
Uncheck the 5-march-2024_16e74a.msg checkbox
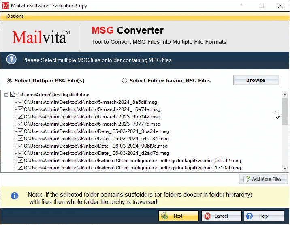click(20, 109)
